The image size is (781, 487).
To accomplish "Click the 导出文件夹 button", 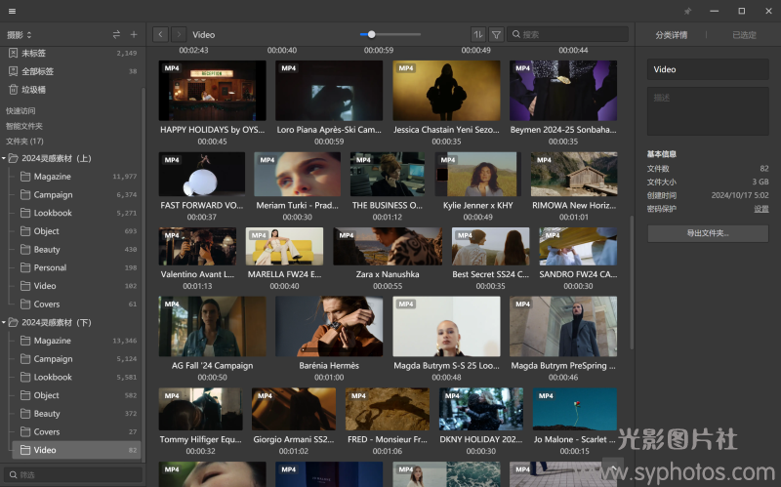I will (707, 234).
